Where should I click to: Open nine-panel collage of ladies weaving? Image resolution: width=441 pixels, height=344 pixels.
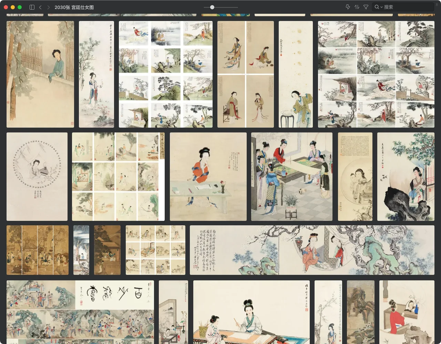click(x=155, y=250)
